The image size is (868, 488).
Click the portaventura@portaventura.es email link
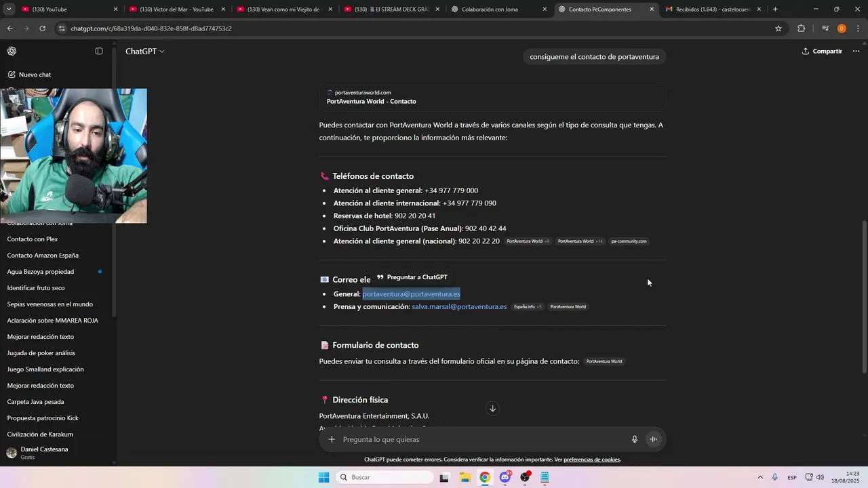(411, 294)
